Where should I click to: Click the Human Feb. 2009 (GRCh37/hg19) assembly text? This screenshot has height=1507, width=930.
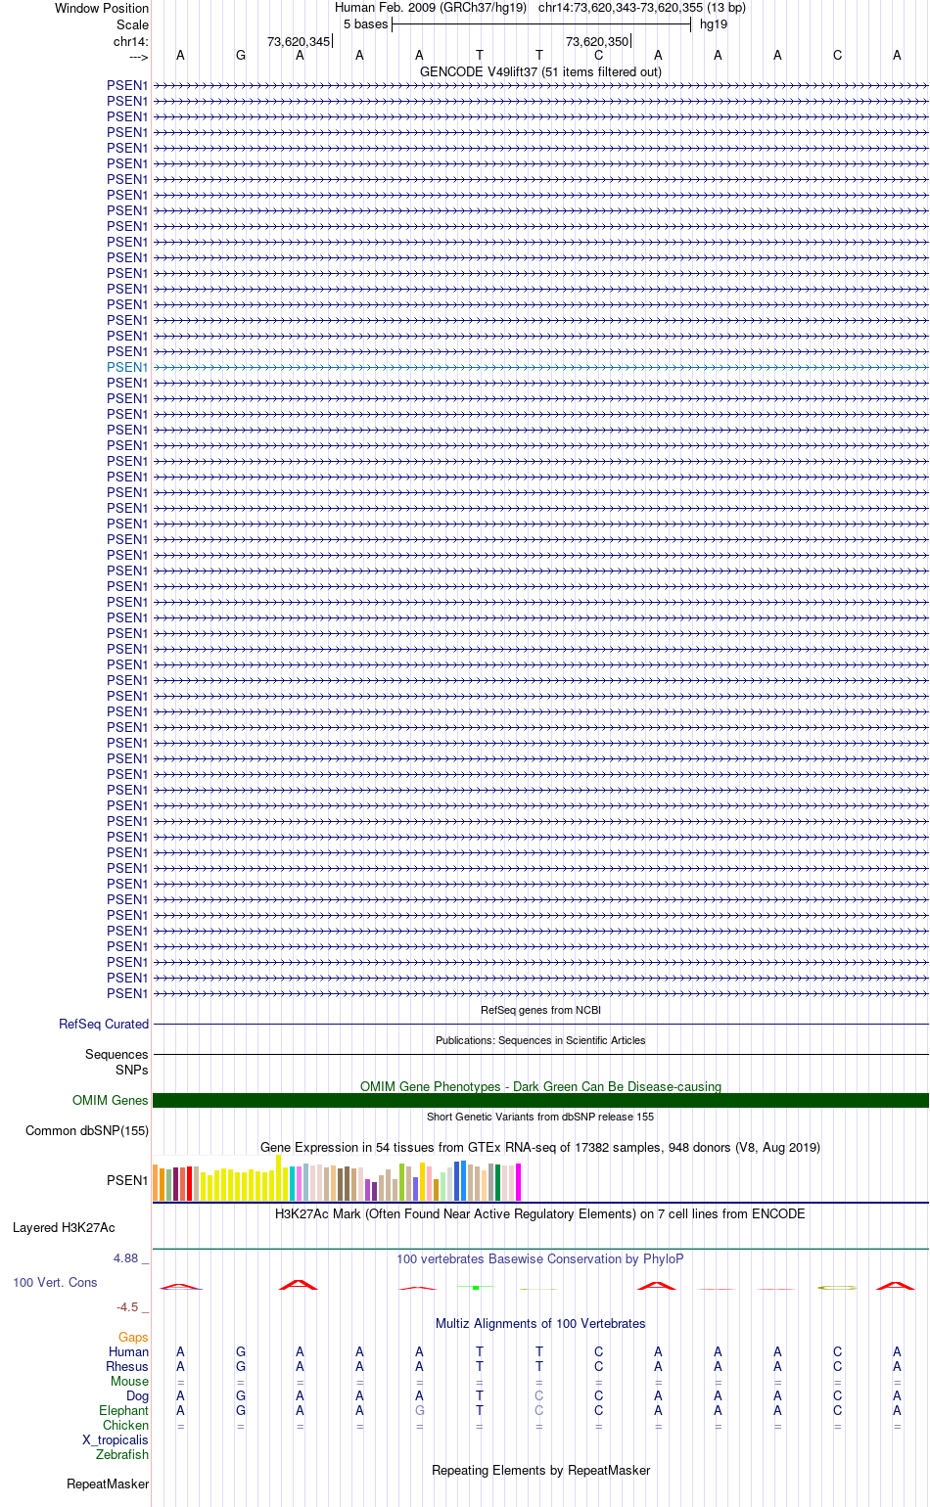[x=431, y=8]
